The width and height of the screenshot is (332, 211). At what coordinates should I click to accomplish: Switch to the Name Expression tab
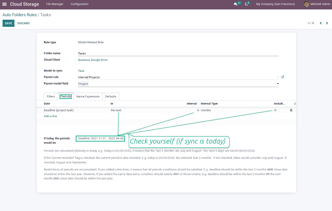pos(88,97)
